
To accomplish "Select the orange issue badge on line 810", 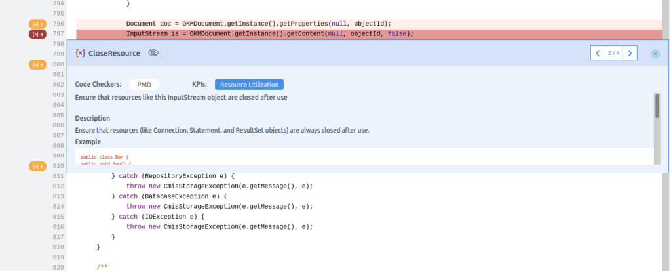I will 37,167.
